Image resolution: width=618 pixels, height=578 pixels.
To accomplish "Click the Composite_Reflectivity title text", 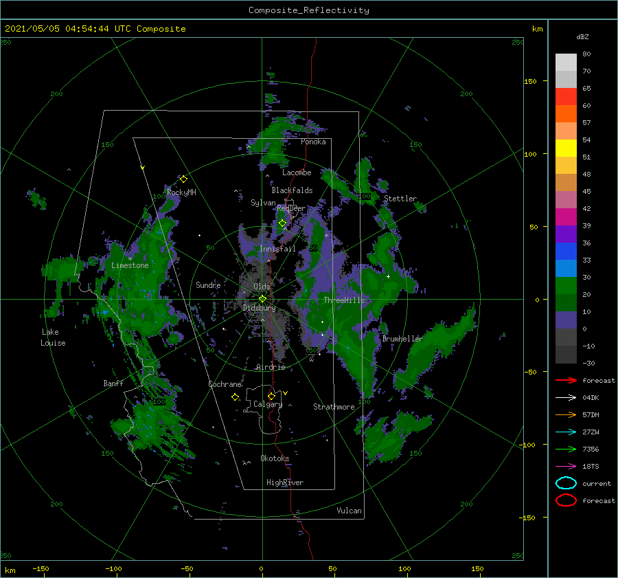I will (x=309, y=10).
